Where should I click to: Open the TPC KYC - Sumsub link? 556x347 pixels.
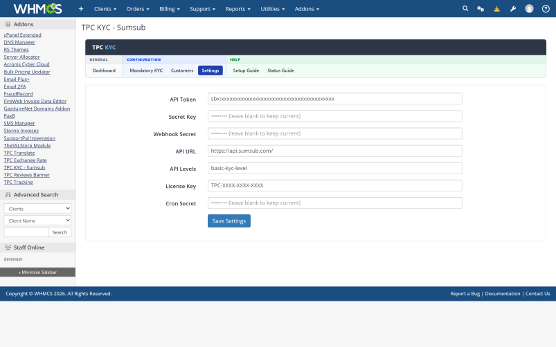[24, 167]
